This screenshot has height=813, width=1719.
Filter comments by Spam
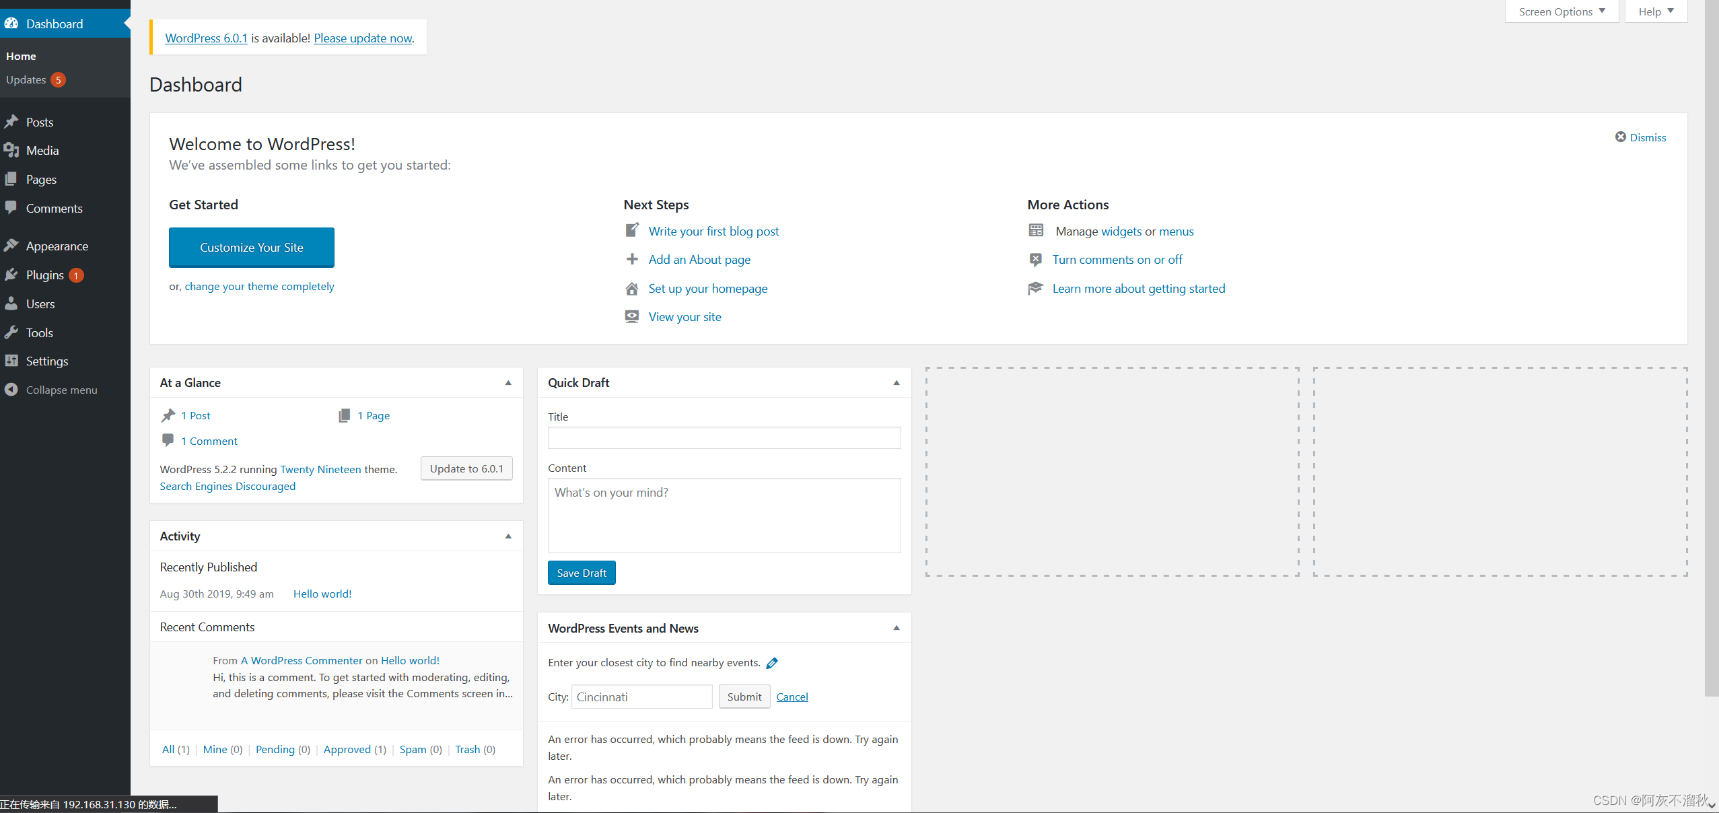click(x=413, y=749)
